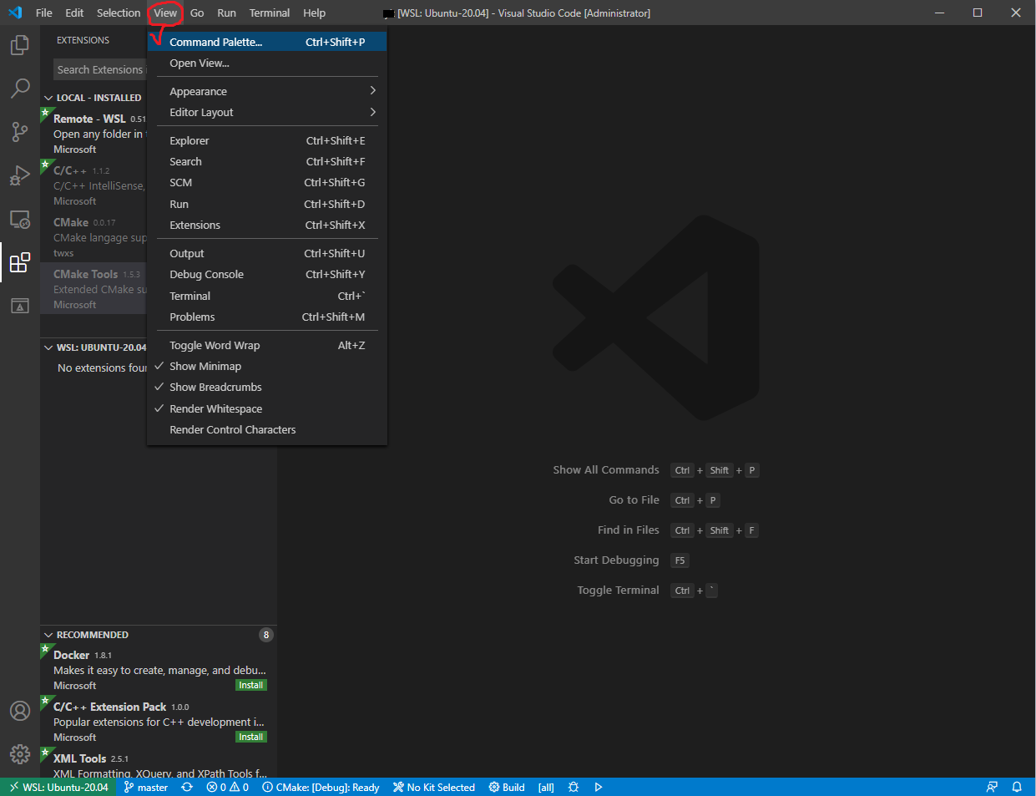This screenshot has height=796, width=1036.
Task: Click the Manage gear icon
Action: tap(20, 753)
